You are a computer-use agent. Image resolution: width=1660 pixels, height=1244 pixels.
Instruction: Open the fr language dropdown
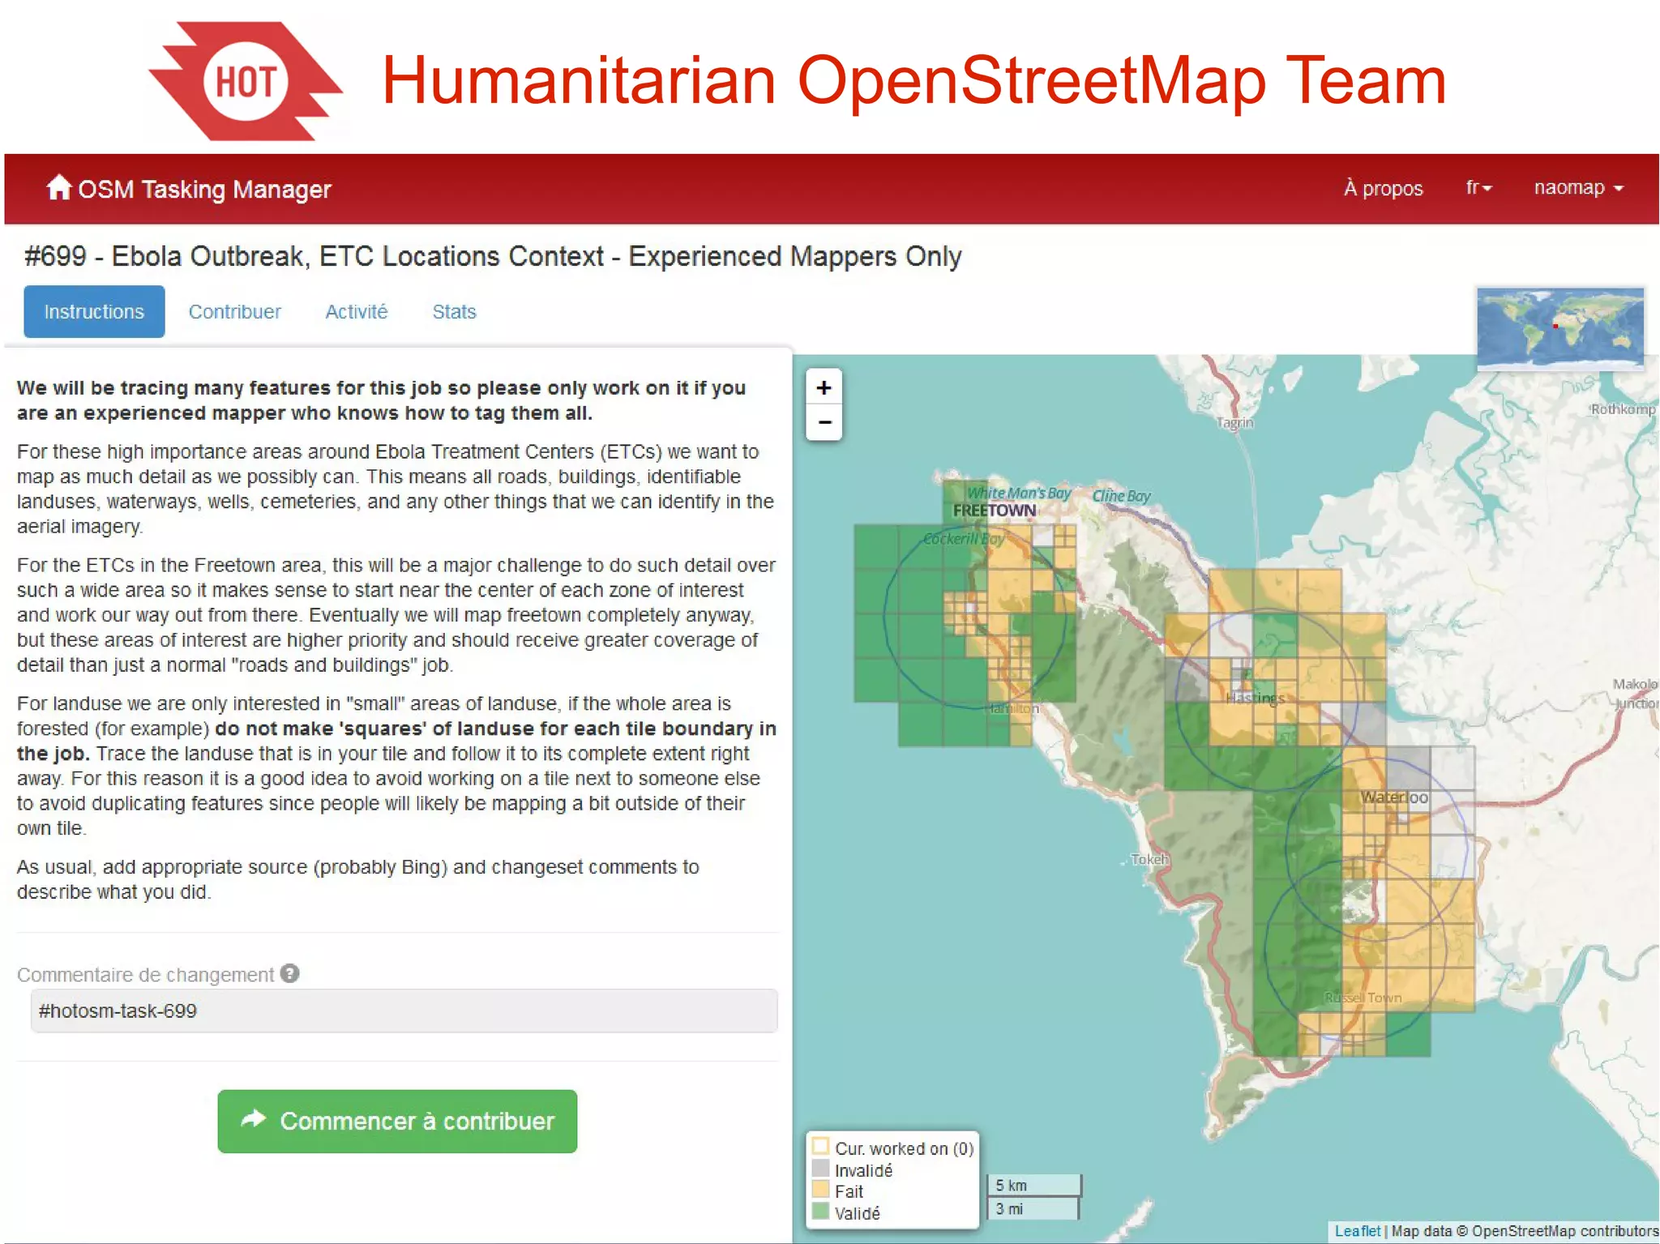(1478, 188)
